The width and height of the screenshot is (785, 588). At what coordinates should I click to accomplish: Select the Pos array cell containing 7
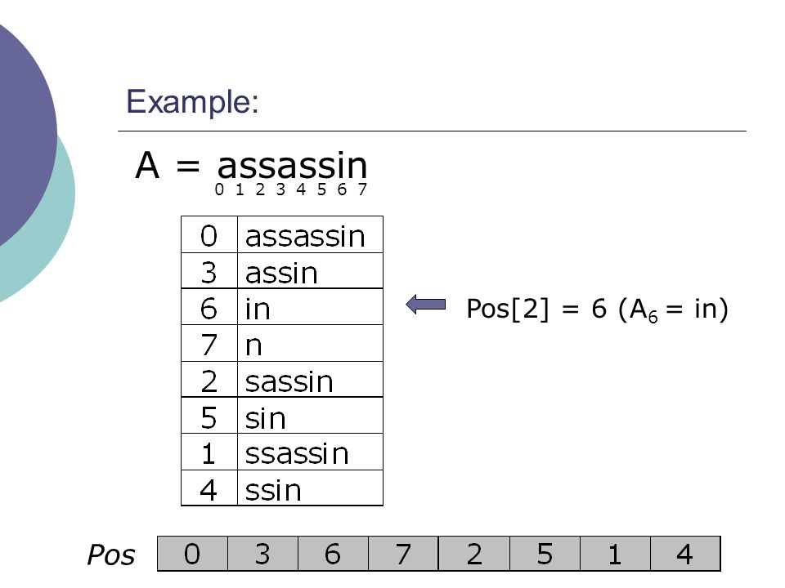click(x=403, y=554)
